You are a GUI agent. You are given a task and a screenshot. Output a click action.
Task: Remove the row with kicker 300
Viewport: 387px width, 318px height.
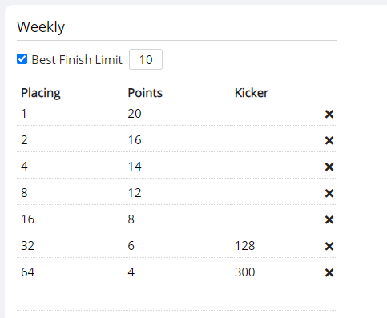[x=329, y=272]
